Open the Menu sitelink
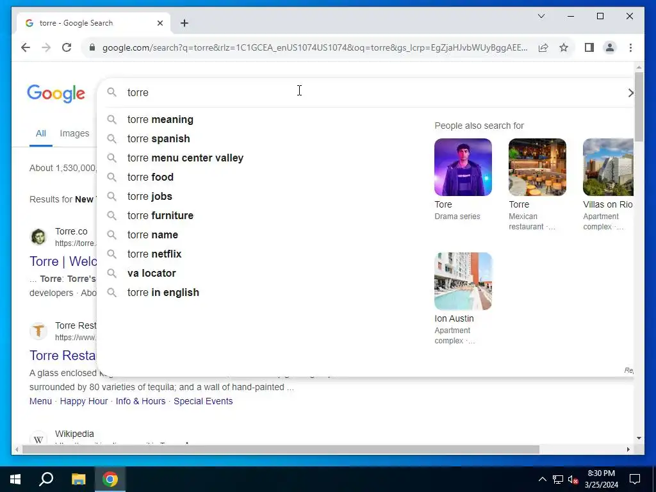Image resolution: width=656 pixels, height=492 pixels. [40, 401]
